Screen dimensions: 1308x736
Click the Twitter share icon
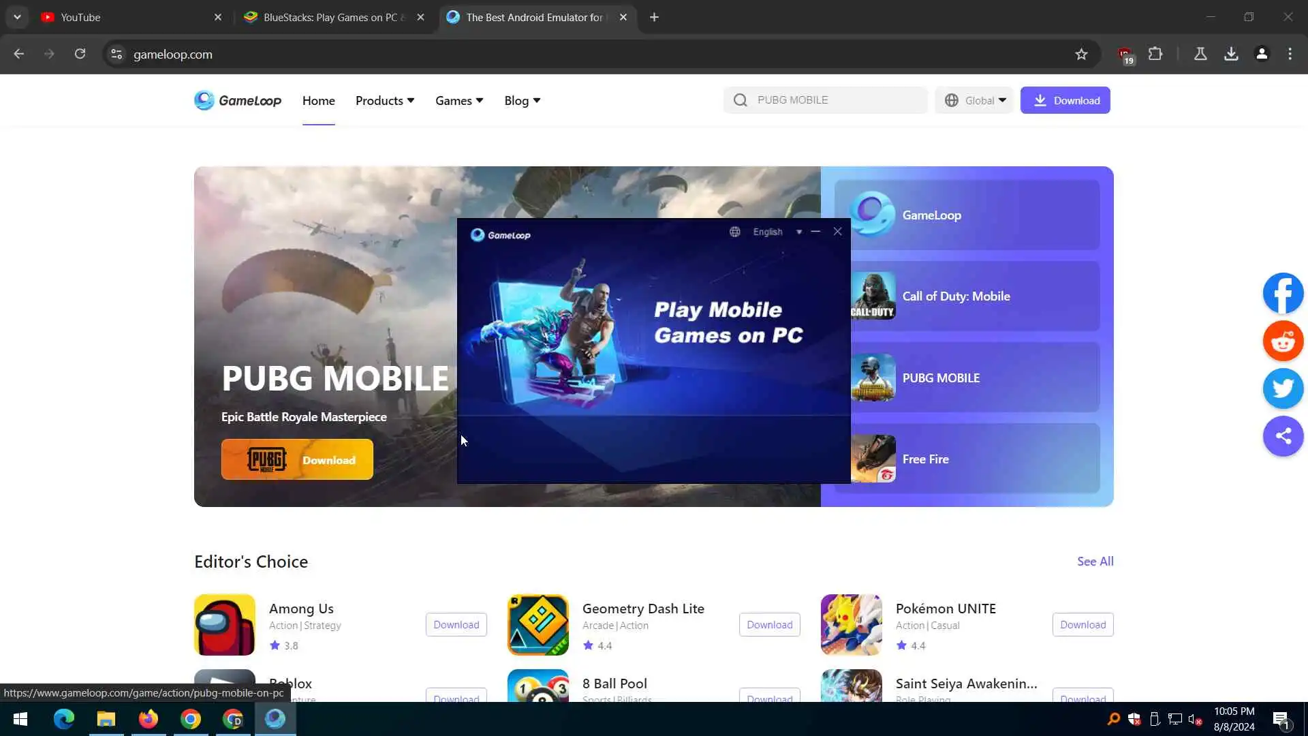tap(1283, 388)
